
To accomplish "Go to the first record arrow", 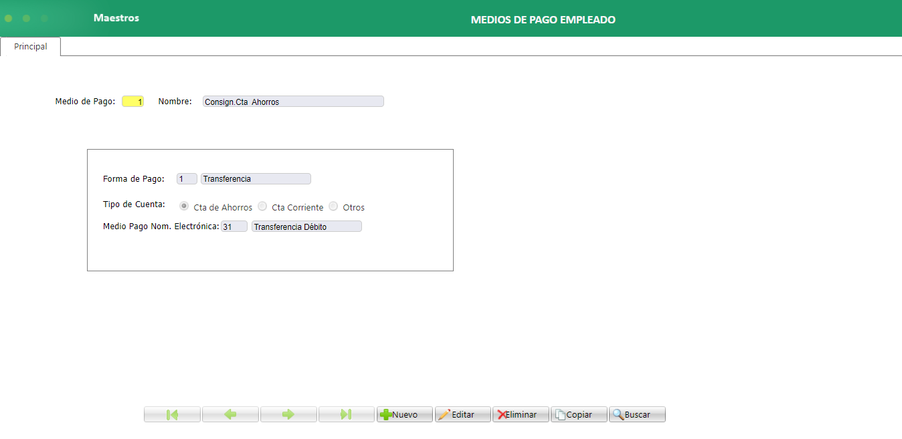I will tap(172, 414).
